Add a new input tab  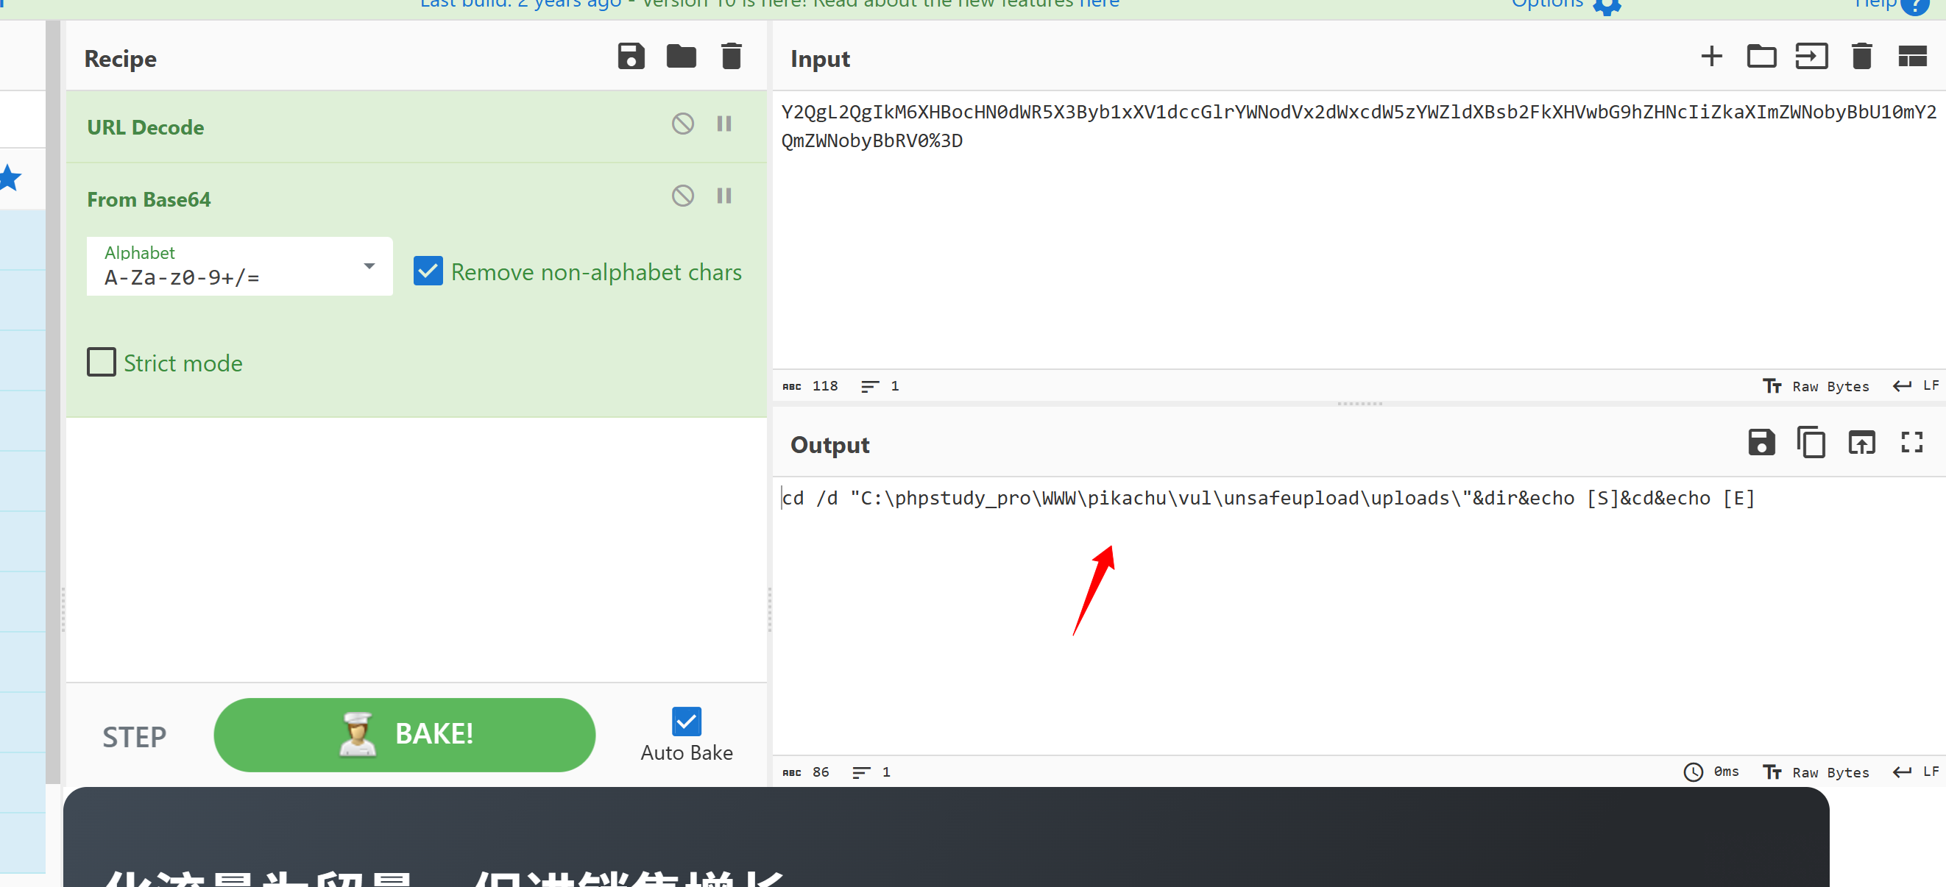[1711, 57]
